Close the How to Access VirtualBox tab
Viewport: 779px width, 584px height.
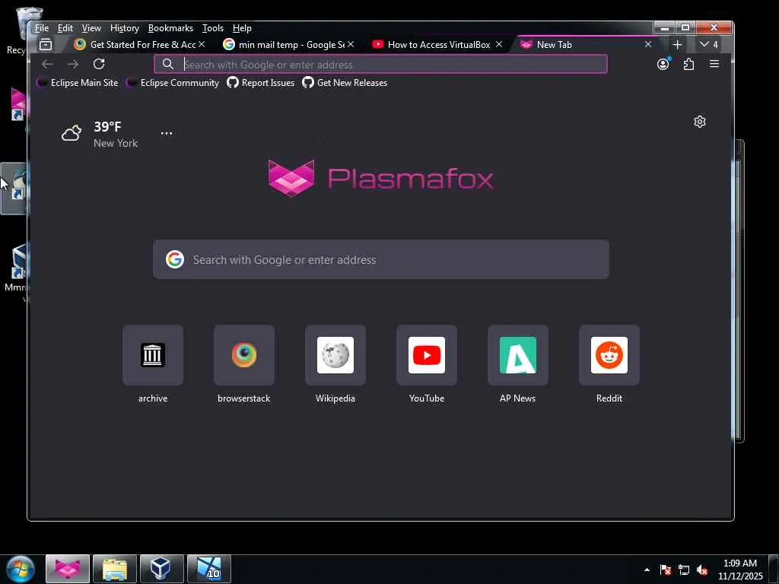click(x=499, y=44)
